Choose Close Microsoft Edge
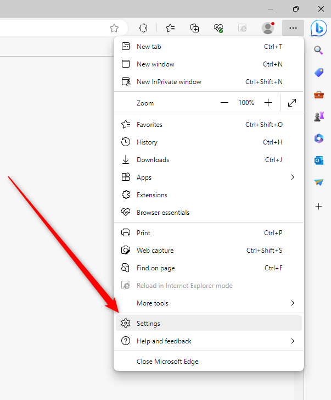The image size is (331, 400). [209, 362]
